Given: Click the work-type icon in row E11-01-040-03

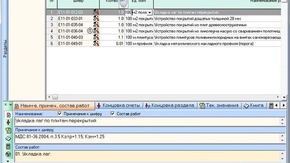Looking at the screenshot, I should tap(96, 37).
